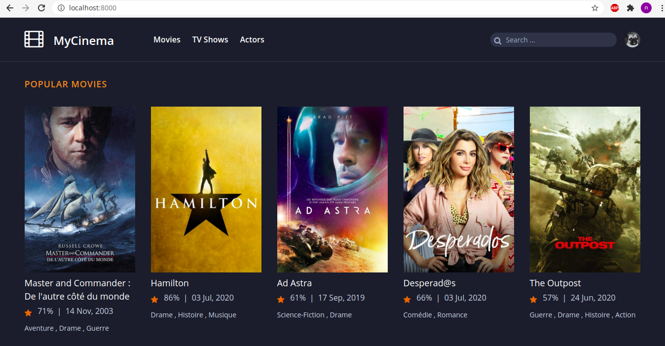
Task: Click genres 'Aventure , Drame , Guerre'
Action: [x=67, y=328]
